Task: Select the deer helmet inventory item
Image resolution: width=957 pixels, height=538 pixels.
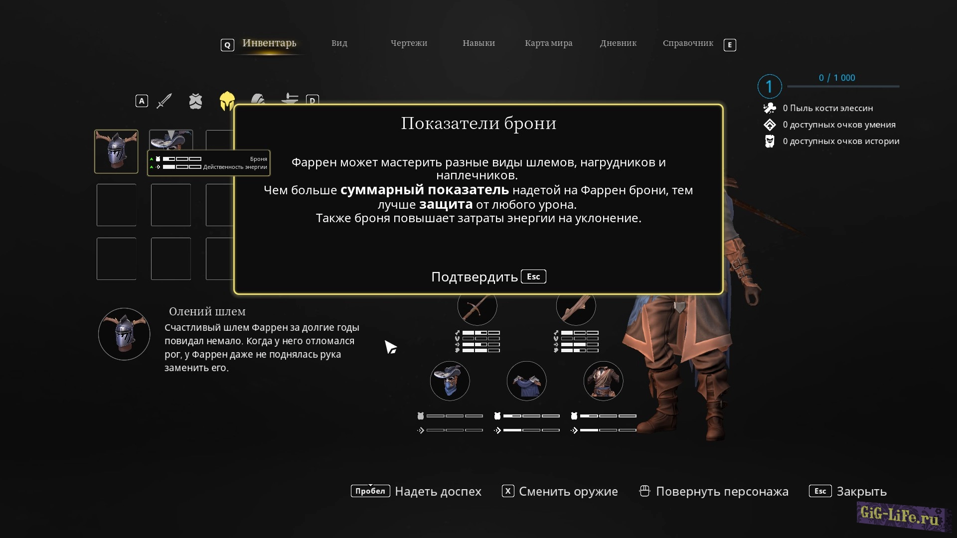Action: click(116, 151)
